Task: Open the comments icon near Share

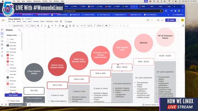Action: pyautogui.click(x=148, y=20)
